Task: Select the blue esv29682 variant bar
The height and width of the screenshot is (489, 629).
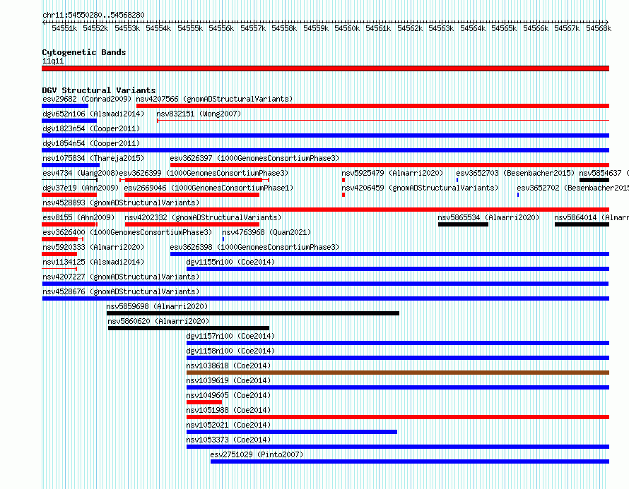Action: click(x=65, y=106)
